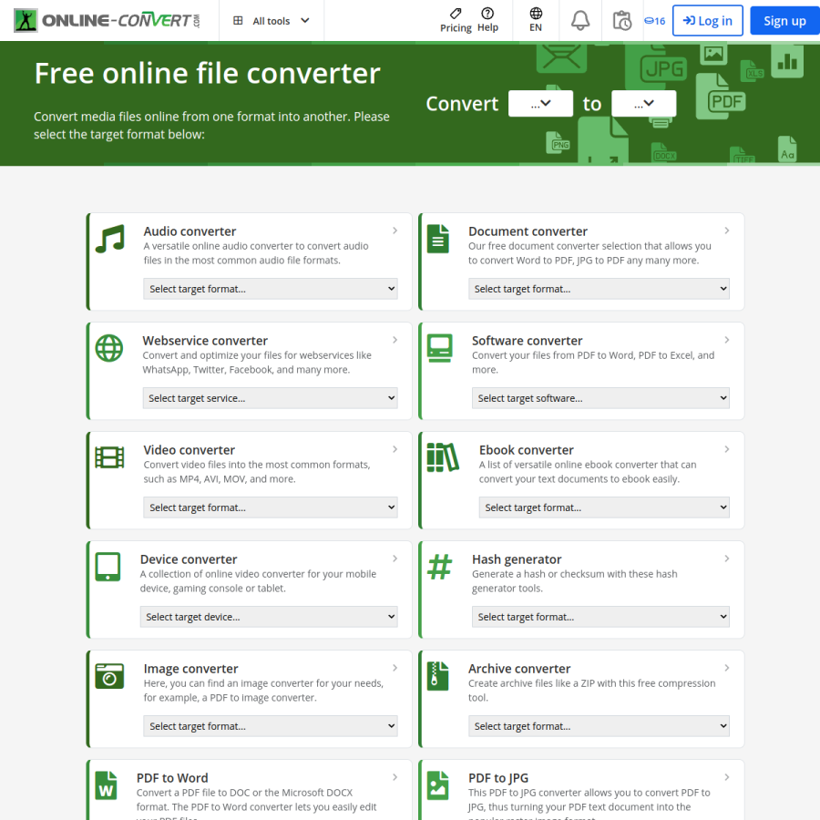Open the Webservice converter heading link
This screenshot has height=820, width=820.
pyautogui.click(x=205, y=341)
